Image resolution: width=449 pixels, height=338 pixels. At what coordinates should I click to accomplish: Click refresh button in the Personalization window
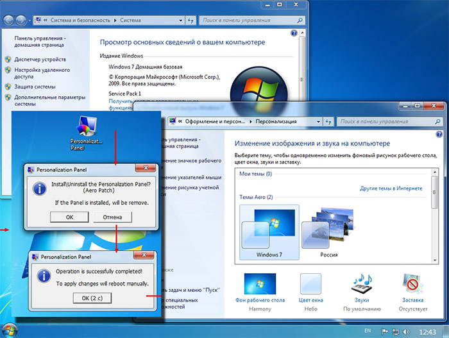328,121
